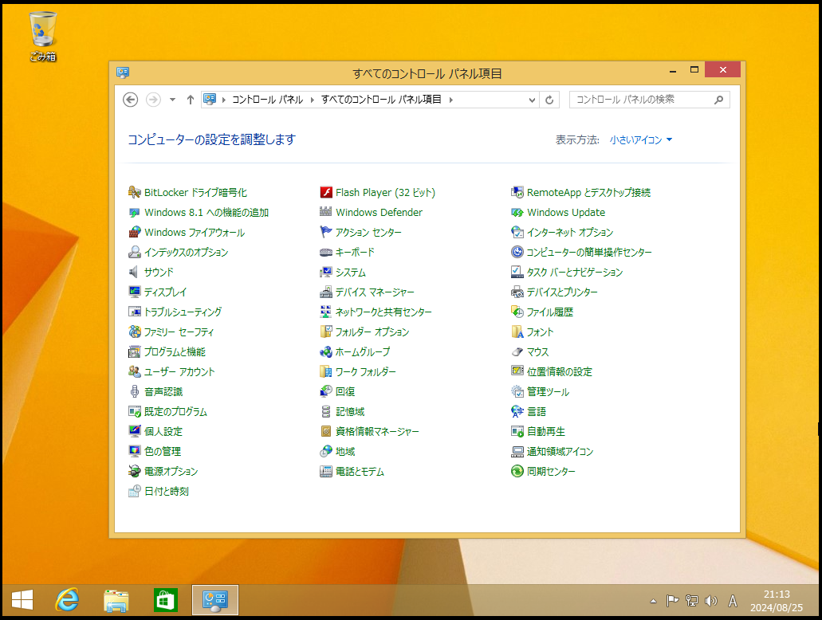The image size is (822, 620).
Task: Click the IME input mode A indicator
Action: (733, 601)
